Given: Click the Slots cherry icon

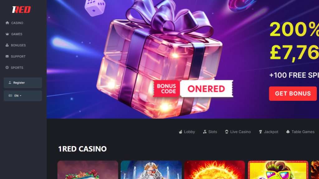Looking at the screenshot, I should point(205,132).
